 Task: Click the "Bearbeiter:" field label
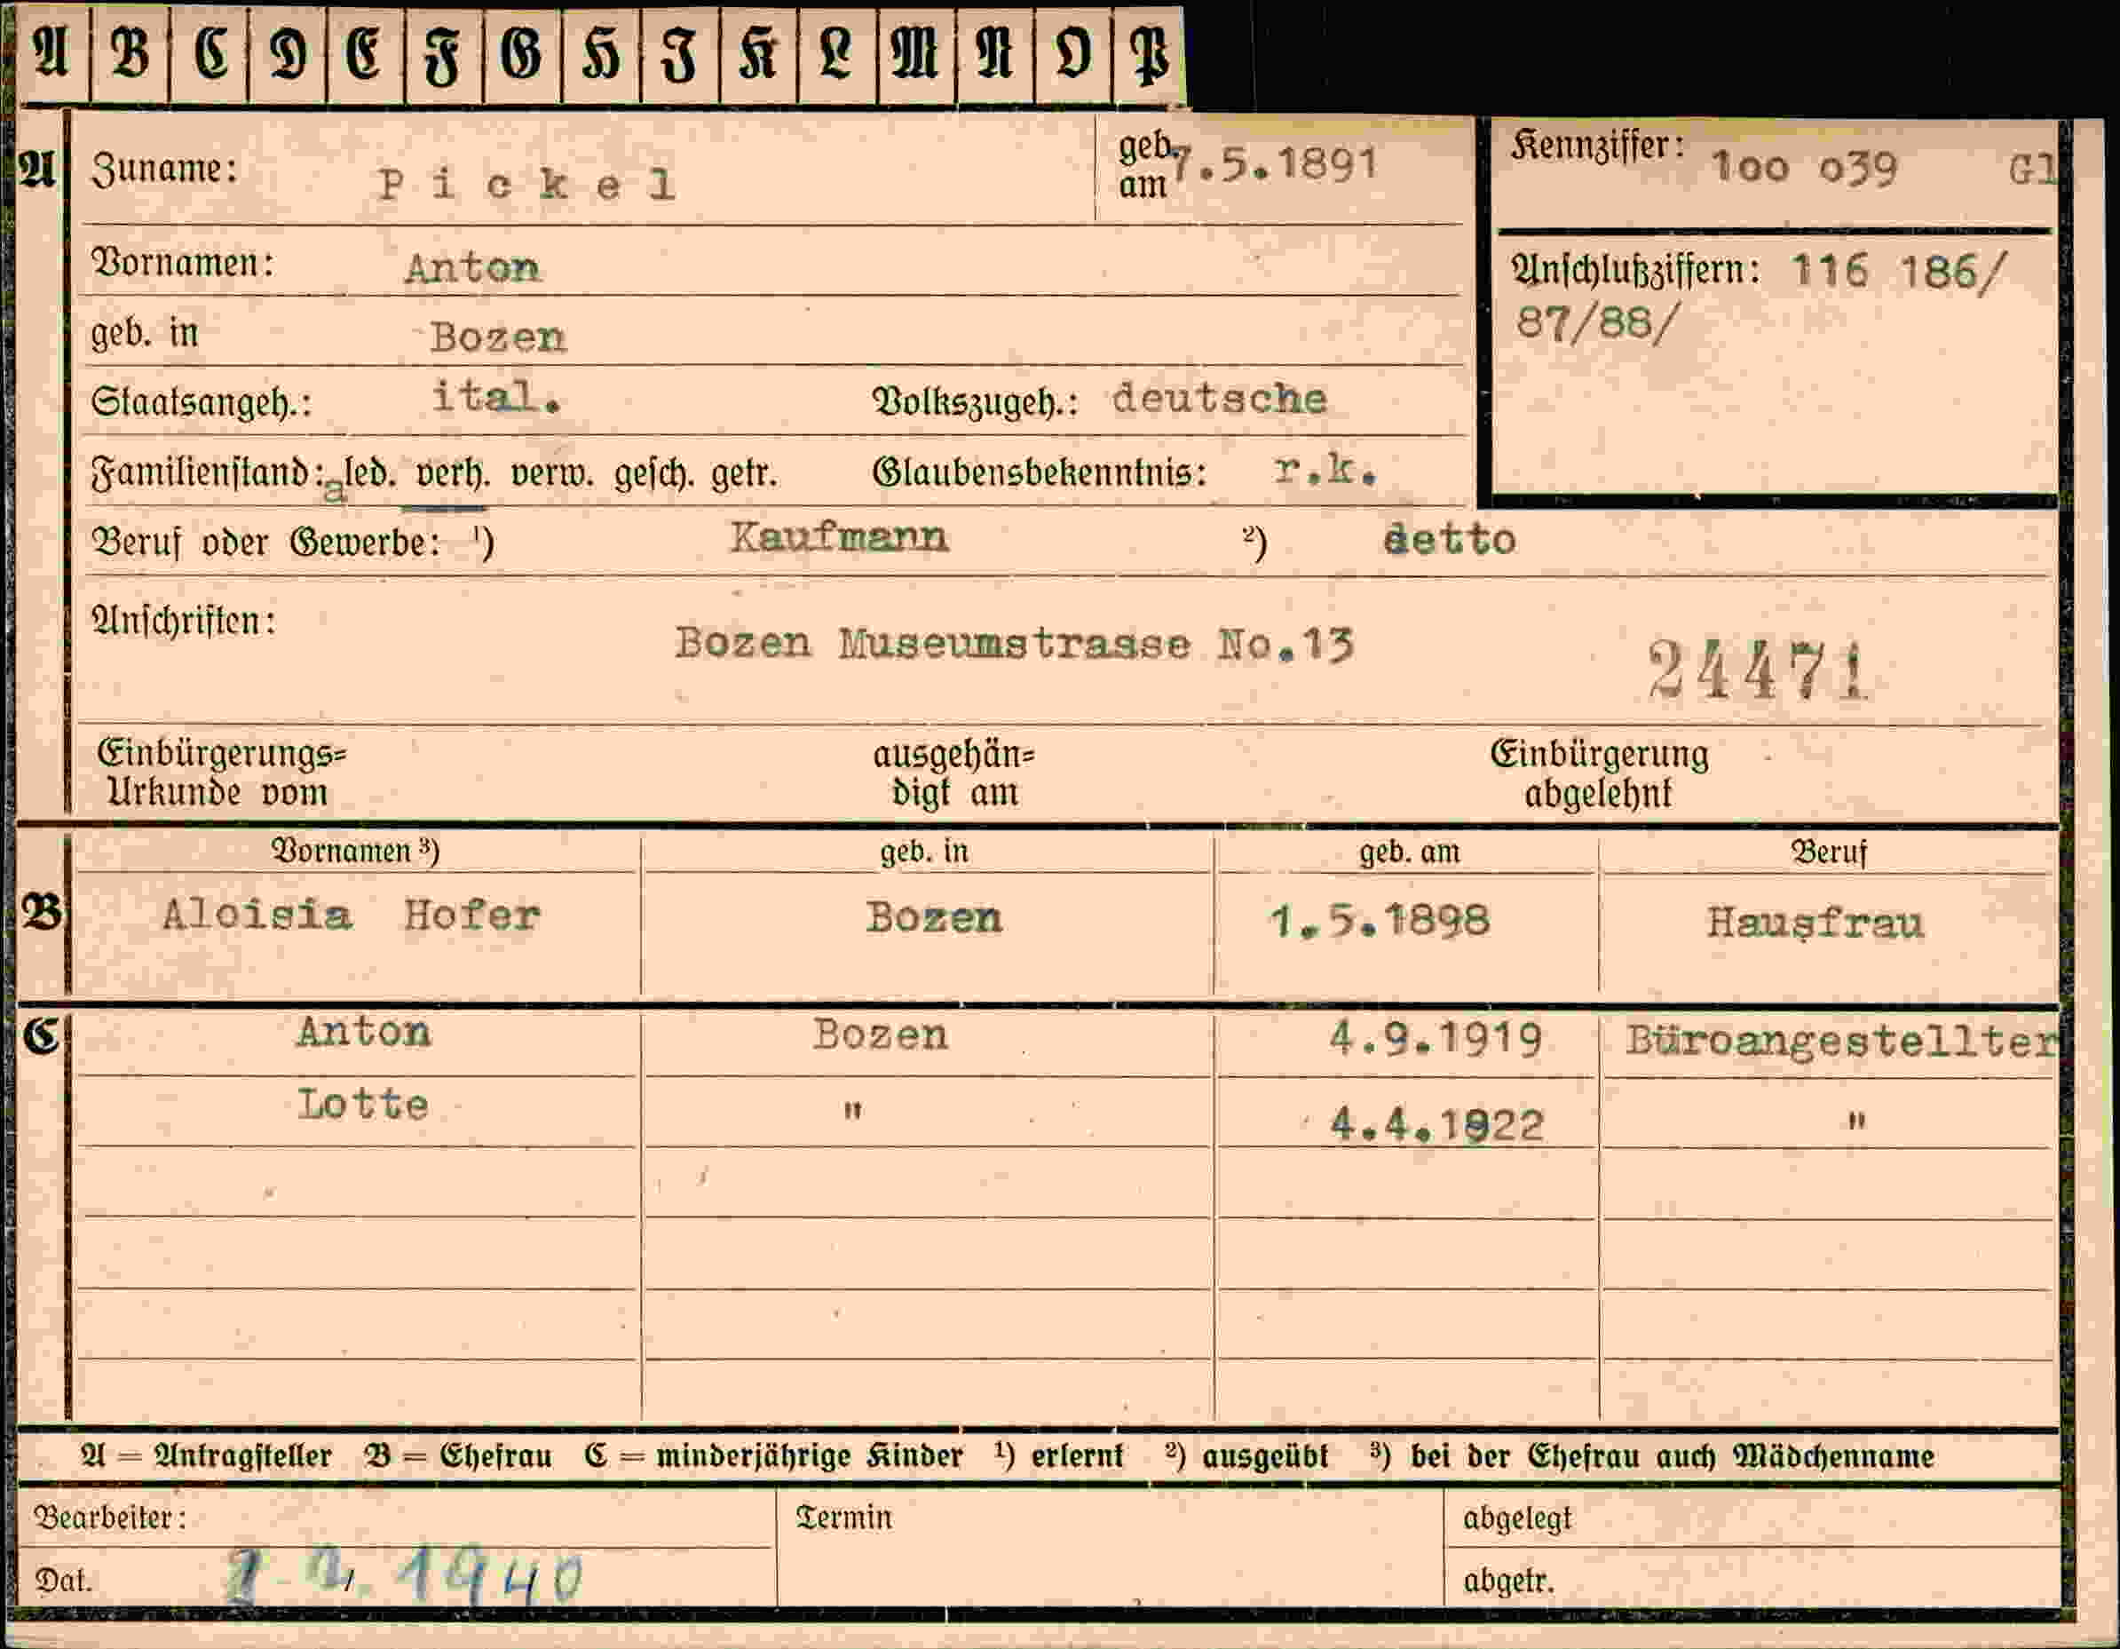110,1517
